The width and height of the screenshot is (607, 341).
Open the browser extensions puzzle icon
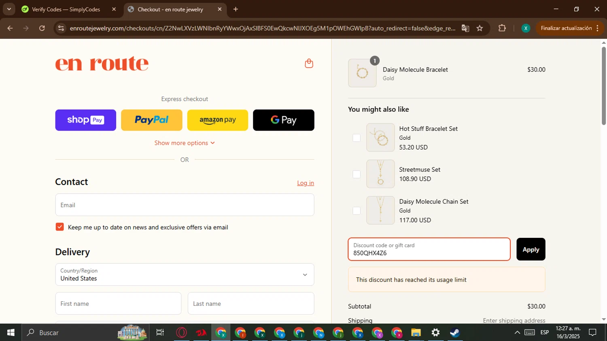pyautogui.click(x=502, y=28)
